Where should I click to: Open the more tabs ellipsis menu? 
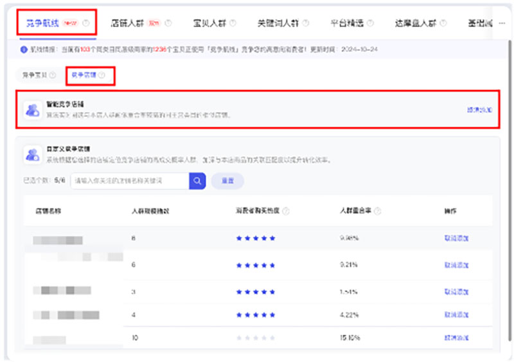(x=502, y=23)
